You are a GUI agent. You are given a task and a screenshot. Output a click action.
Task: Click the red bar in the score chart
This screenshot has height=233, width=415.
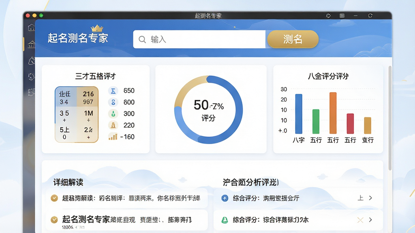click(x=350, y=124)
